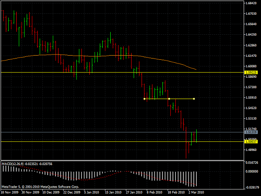Image resolution: width=261 pixels, height=196 pixels.
Task: Click the 1.67030 price scale label
Action: [251, 14]
